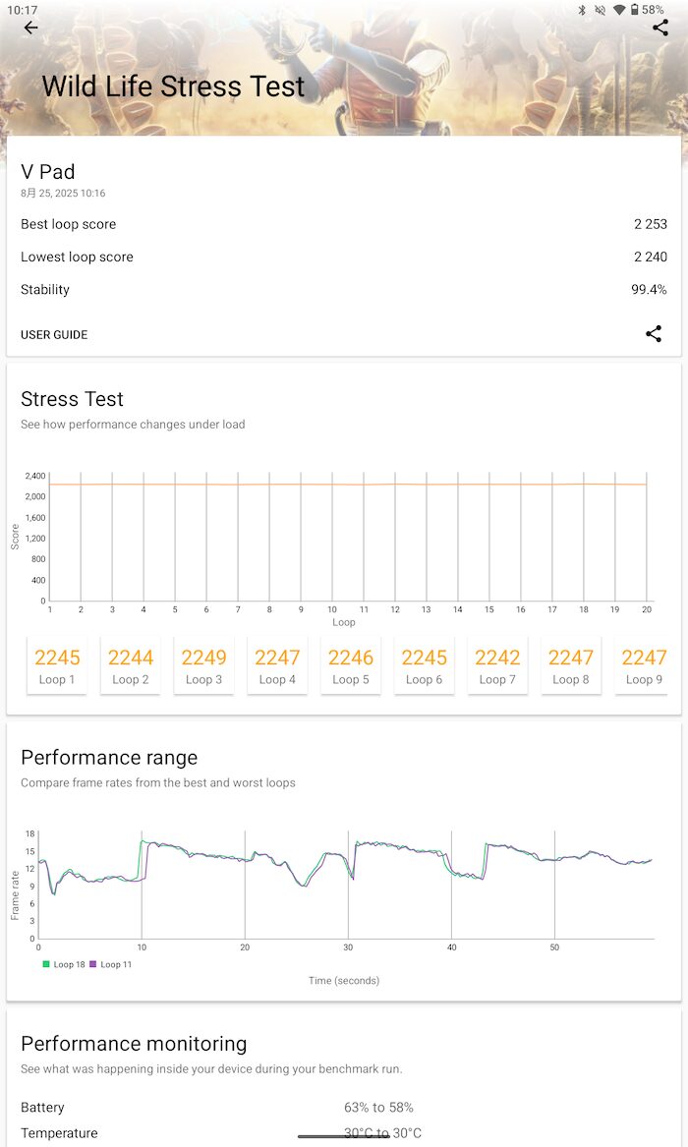Tap the battery 58% indicator

[647, 10]
